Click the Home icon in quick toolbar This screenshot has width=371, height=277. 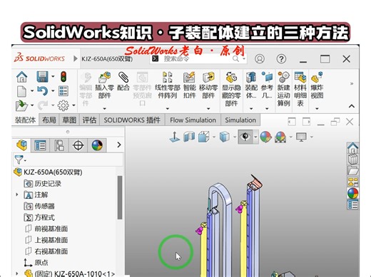pyautogui.click(x=21, y=77)
